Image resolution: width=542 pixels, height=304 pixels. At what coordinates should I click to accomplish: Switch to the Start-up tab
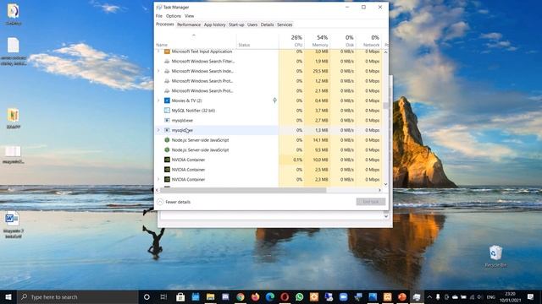point(236,24)
